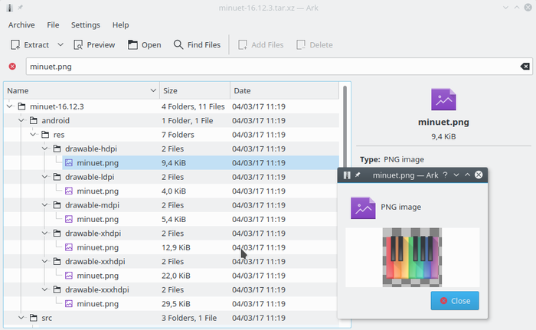Click help question mark in preview titlebar
536x330 pixels.
tap(445, 175)
